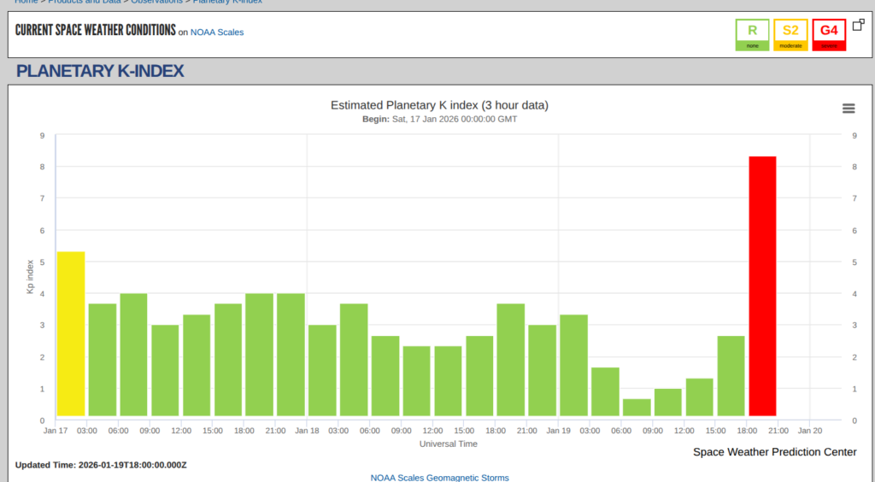Open NOAA Scales Geomagnetic Storms link
The image size is (875, 482).
tap(439, 477)
